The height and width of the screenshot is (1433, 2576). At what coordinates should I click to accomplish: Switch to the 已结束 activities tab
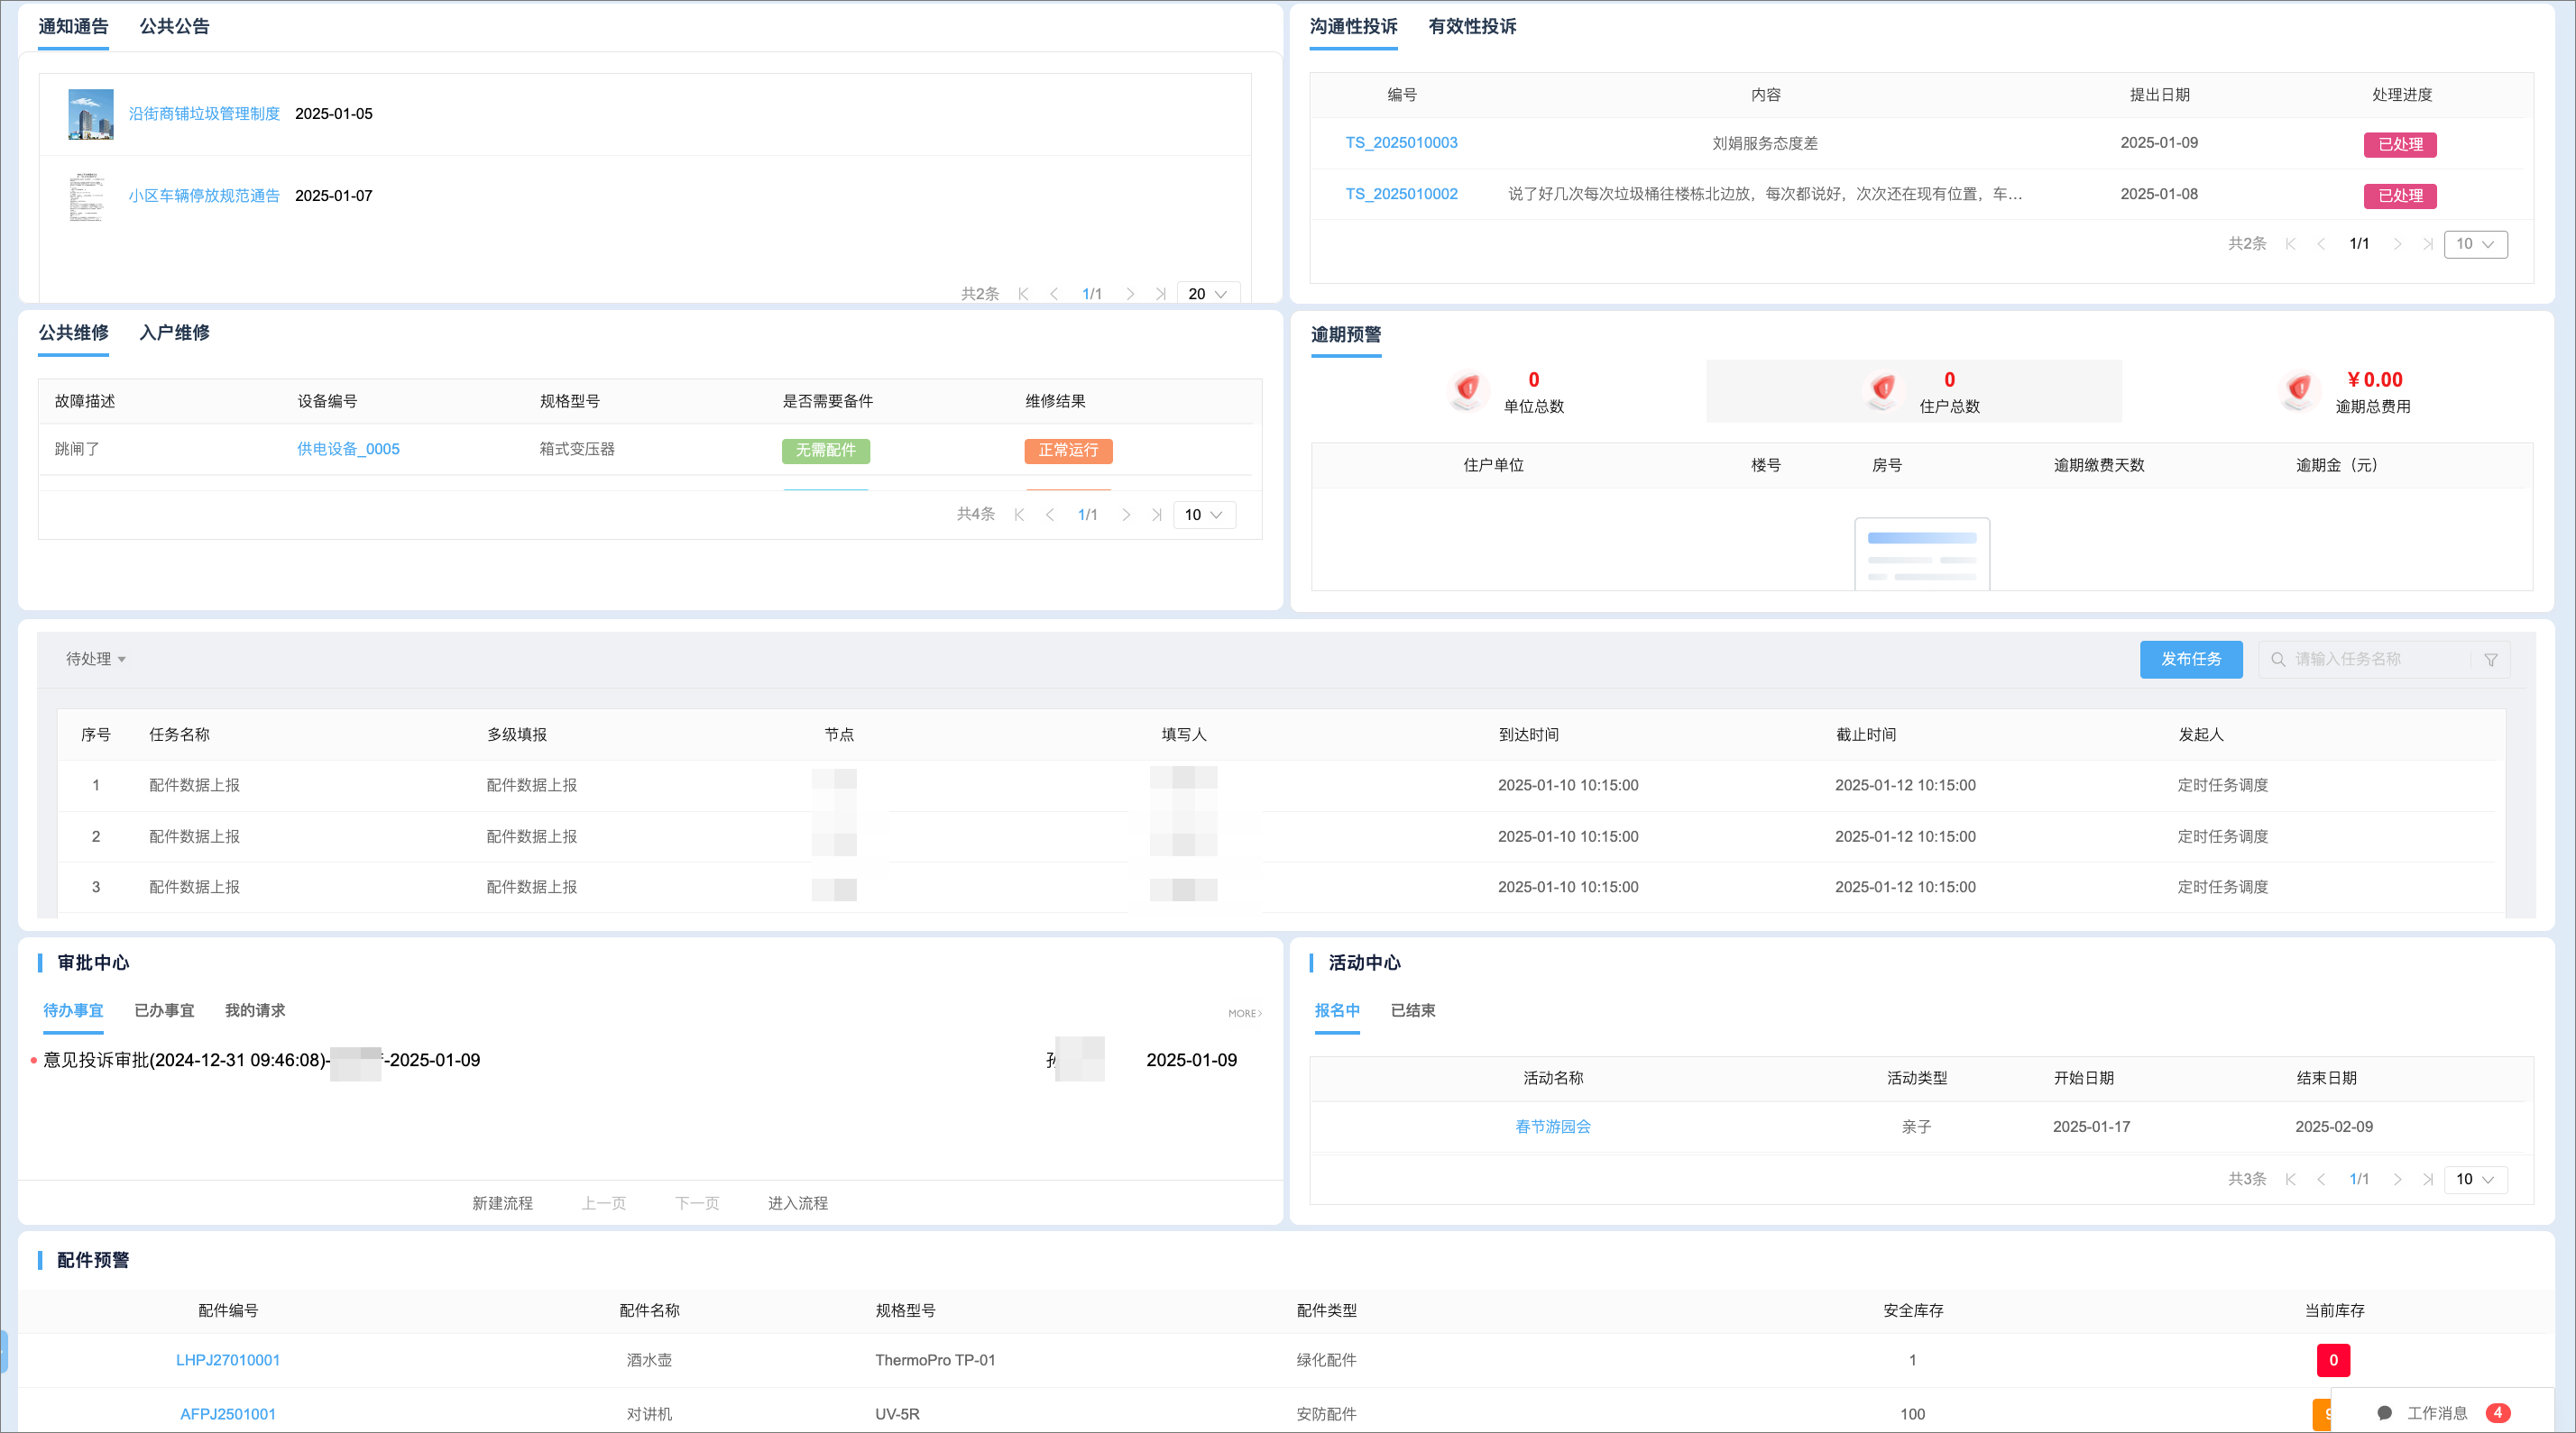tap(1413, 1010)
